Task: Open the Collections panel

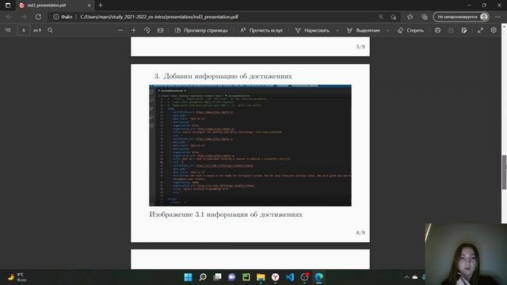Action: tap(425, 17)
